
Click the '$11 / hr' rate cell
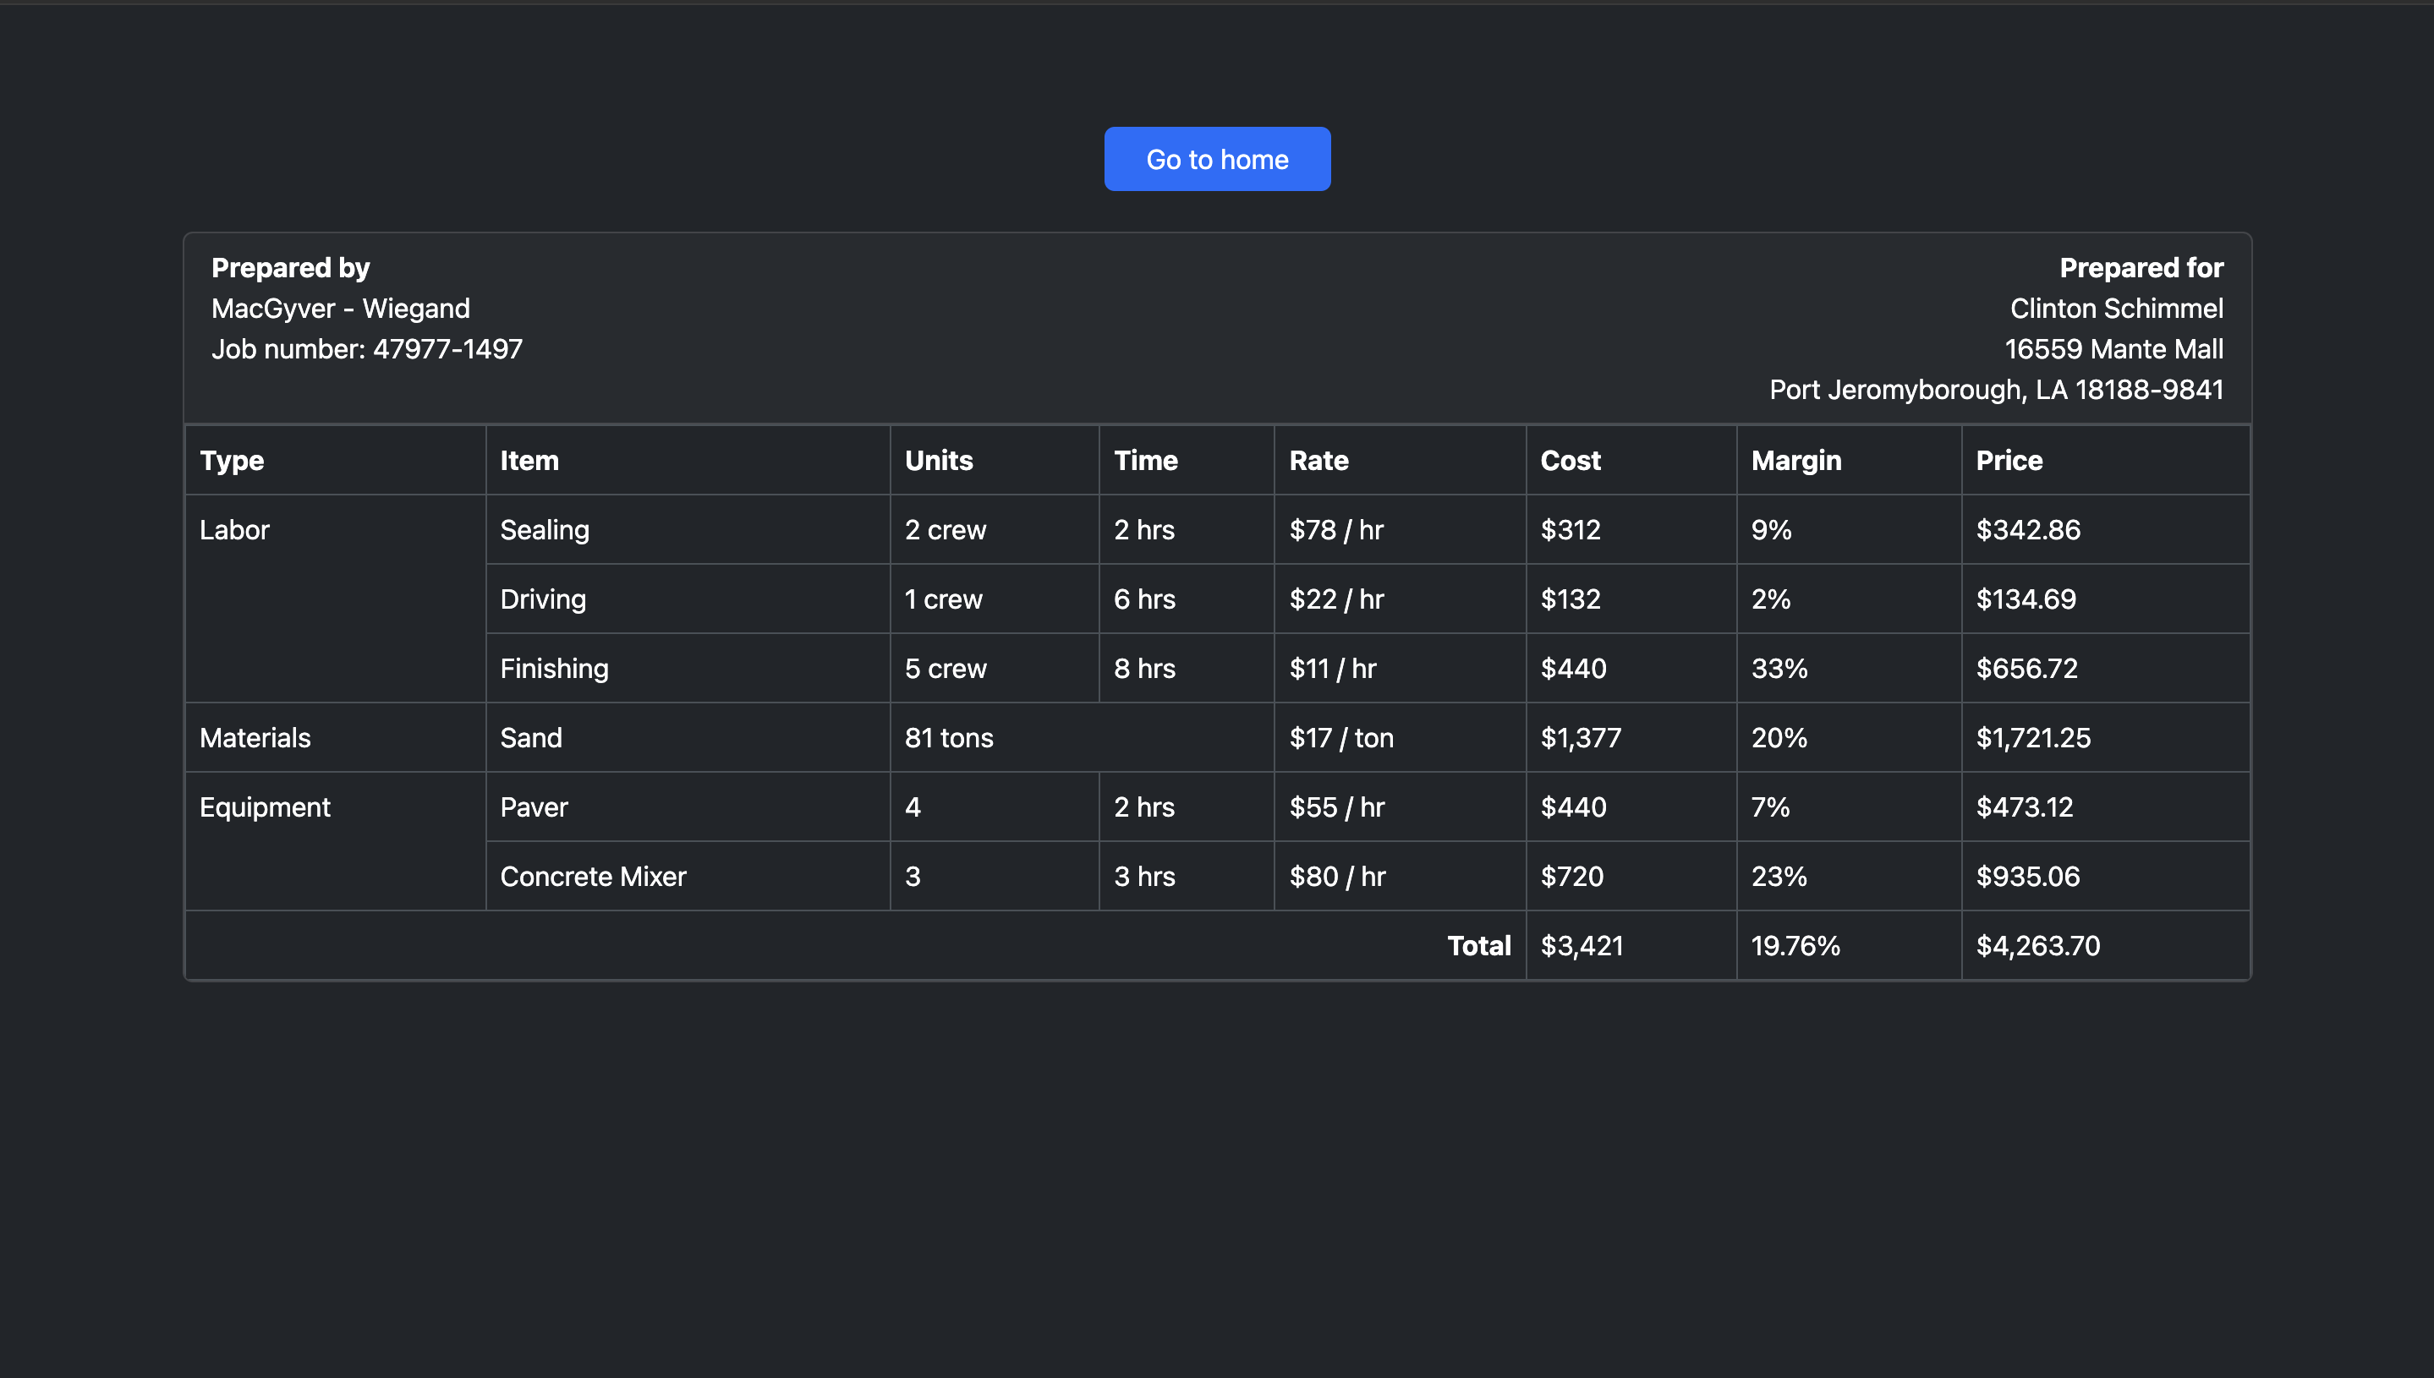point(1401,668)
